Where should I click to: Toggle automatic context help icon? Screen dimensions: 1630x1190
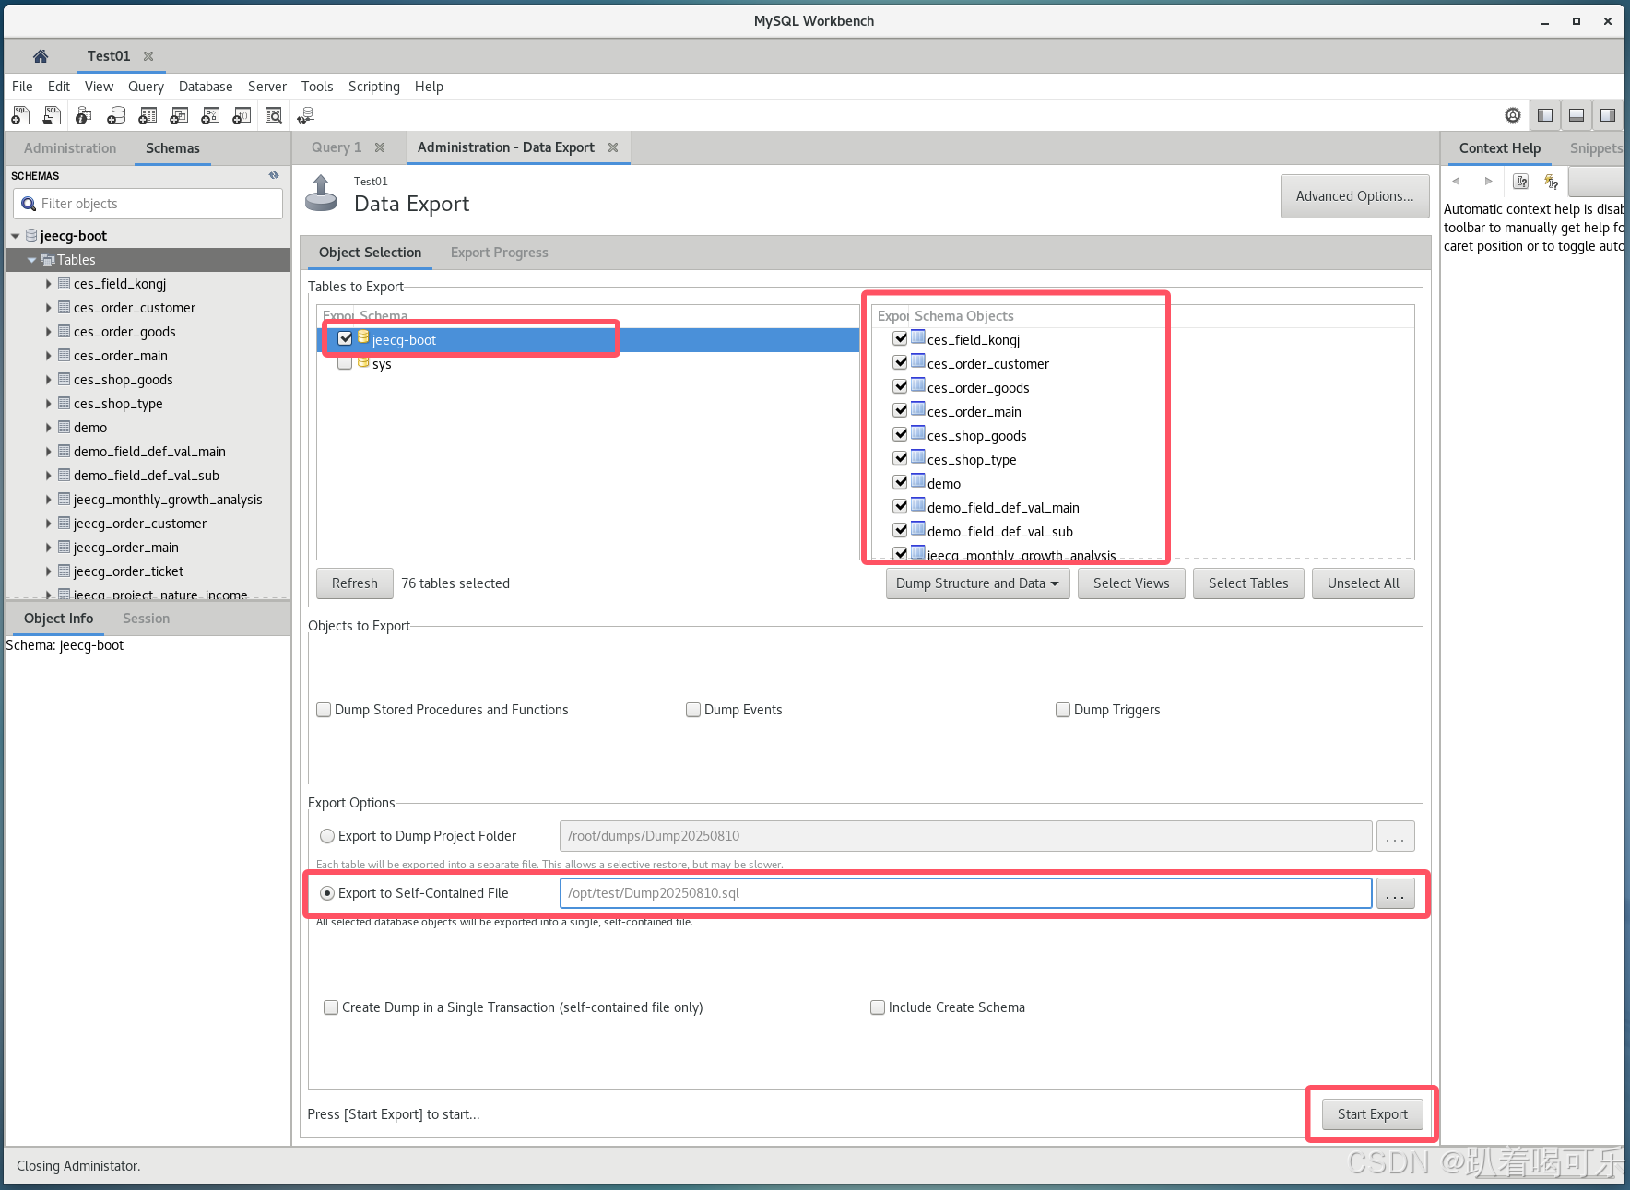[x=1552, y=182]
